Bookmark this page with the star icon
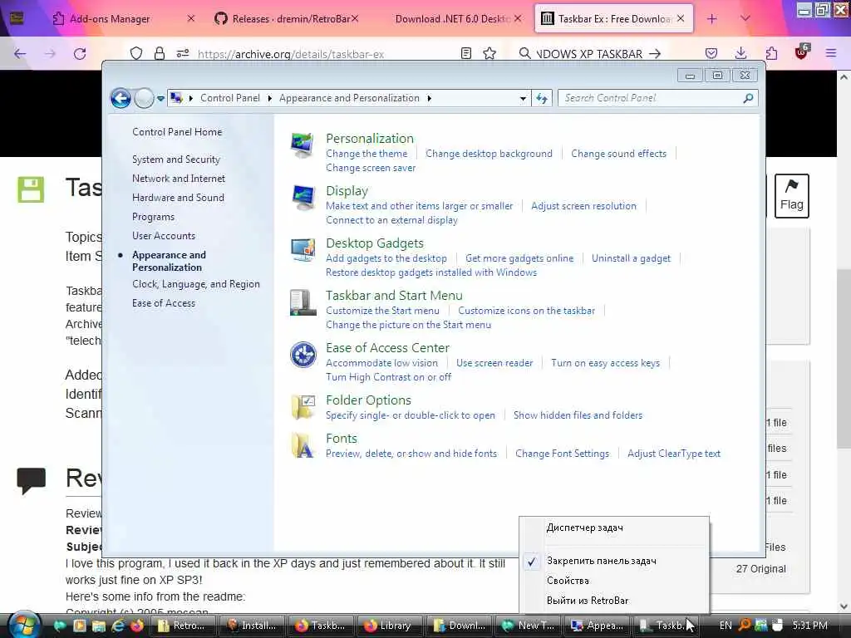This screenshot has width=851, height=638. pos(489,53)
